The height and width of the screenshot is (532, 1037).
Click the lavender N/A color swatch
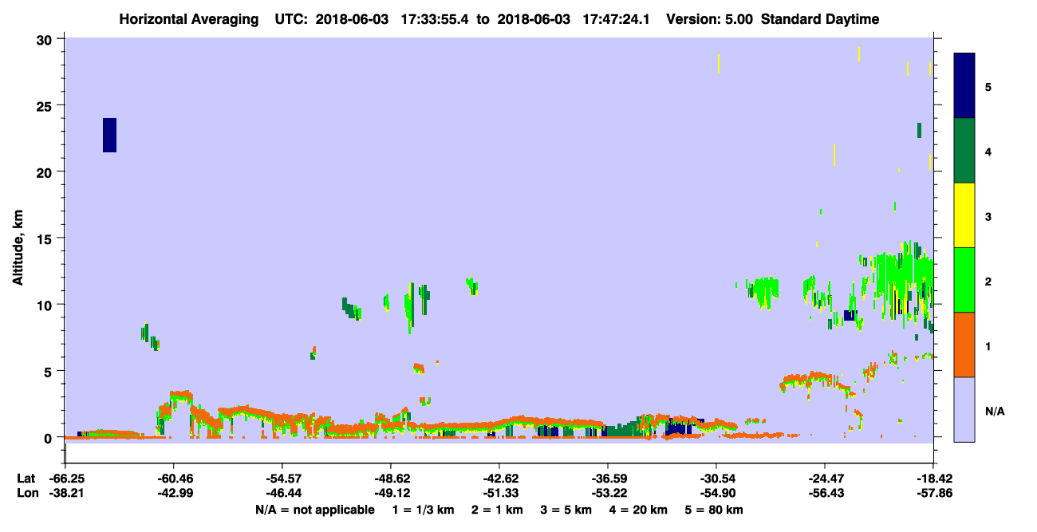964,409
